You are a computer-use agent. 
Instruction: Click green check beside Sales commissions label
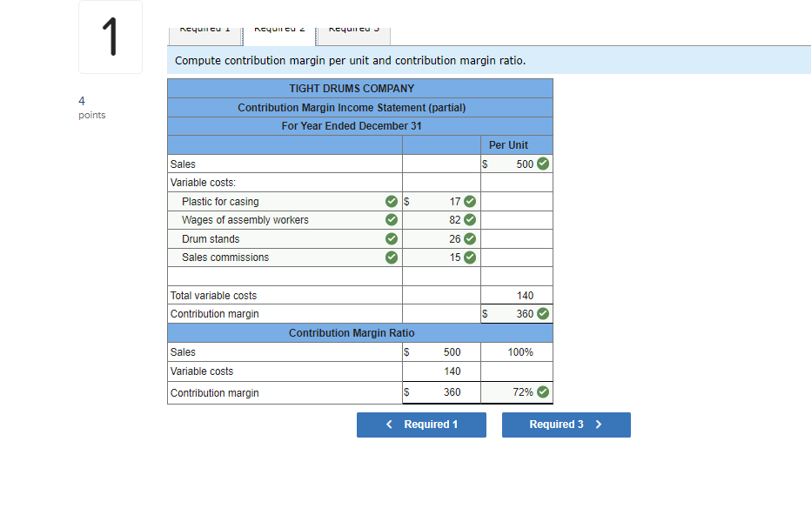[x=392, y=257]
